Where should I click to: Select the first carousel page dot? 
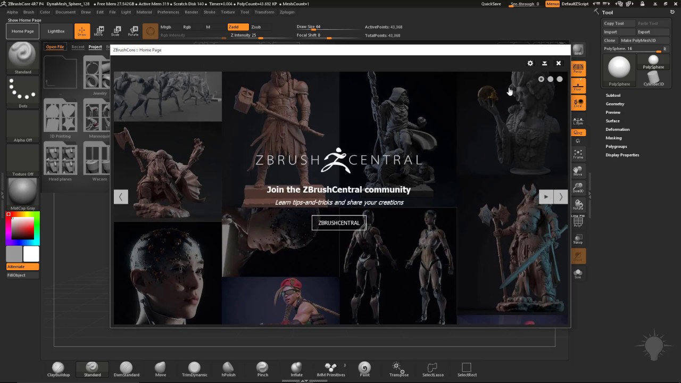tap(541, 79)
